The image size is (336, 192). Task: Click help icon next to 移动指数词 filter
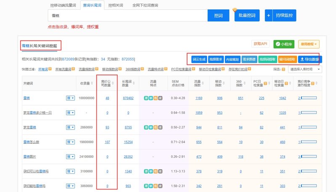[x=120, y=69]
